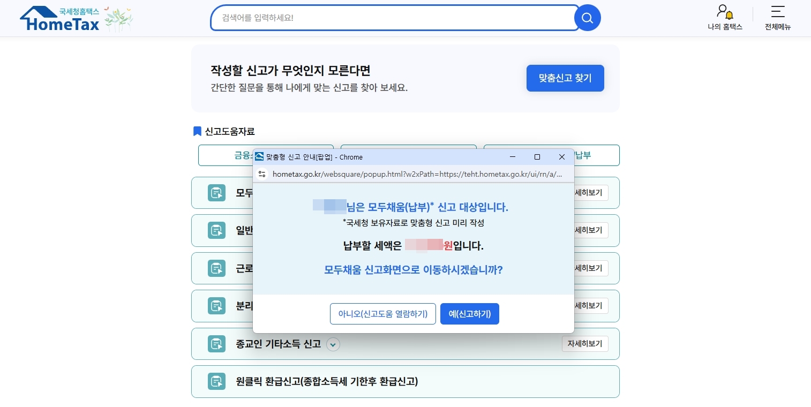
Task: Click the teal document icon beside 원클릭 환급신고
Action: click(216, 381)
